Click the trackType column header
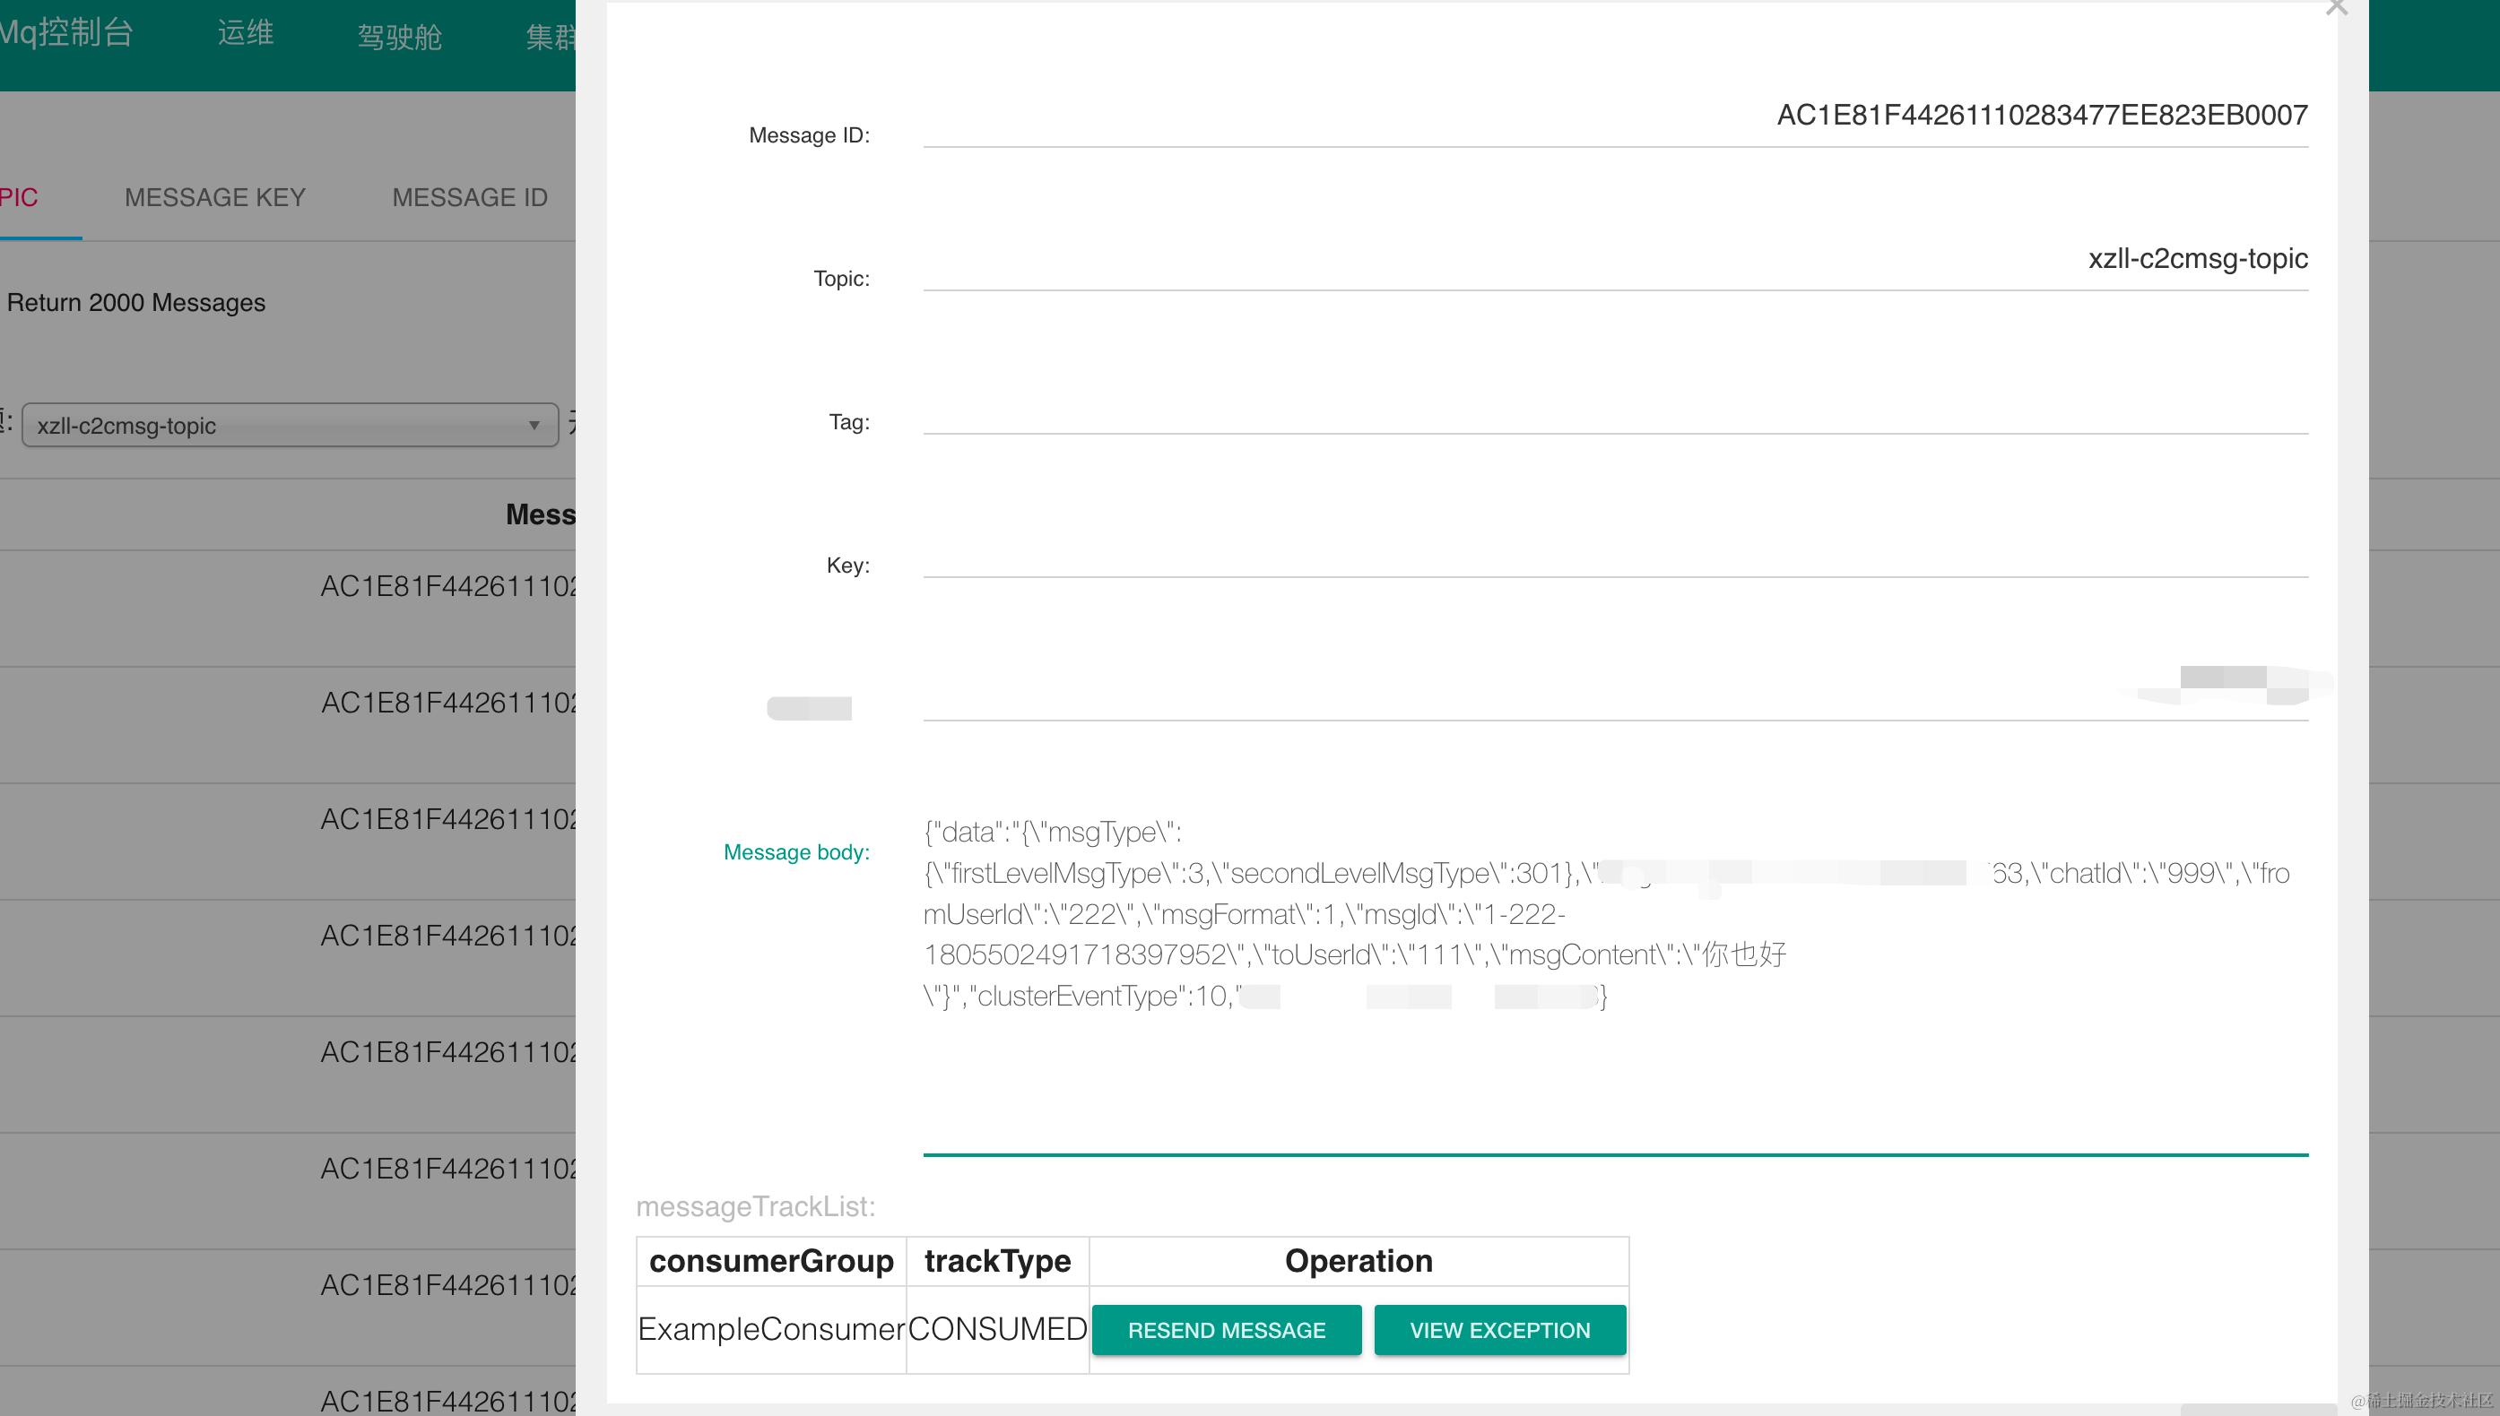Screen dimensions: 2500x1416 pyautogui.click(x=997, y=1261)
